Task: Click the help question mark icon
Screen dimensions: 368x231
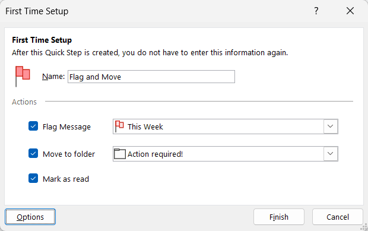Action: click(x=316, y=11)
